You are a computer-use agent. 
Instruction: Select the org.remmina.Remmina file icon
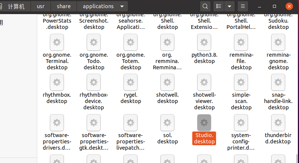click(x=167, y=42)
